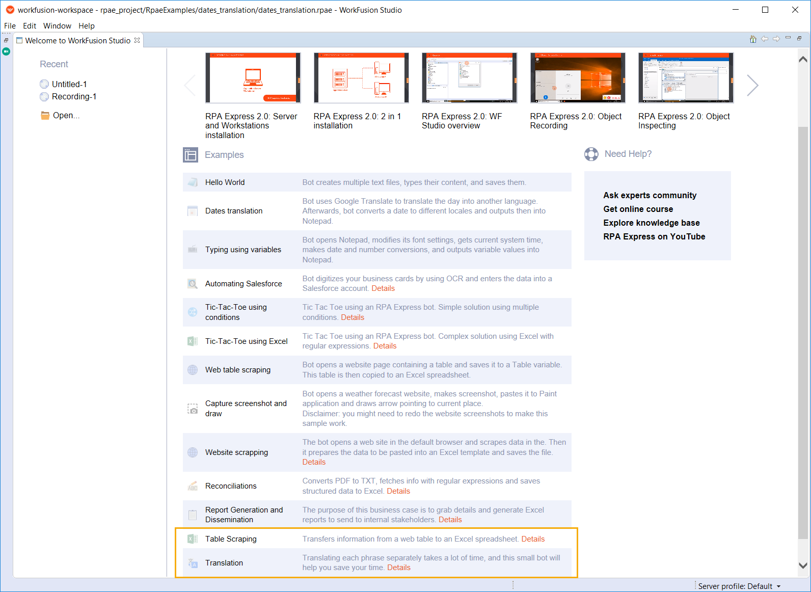Image resolution: width=811 pixels, height=592 pixels.
Task: Open Details link for Report Generation
Action: coord(450,520)
